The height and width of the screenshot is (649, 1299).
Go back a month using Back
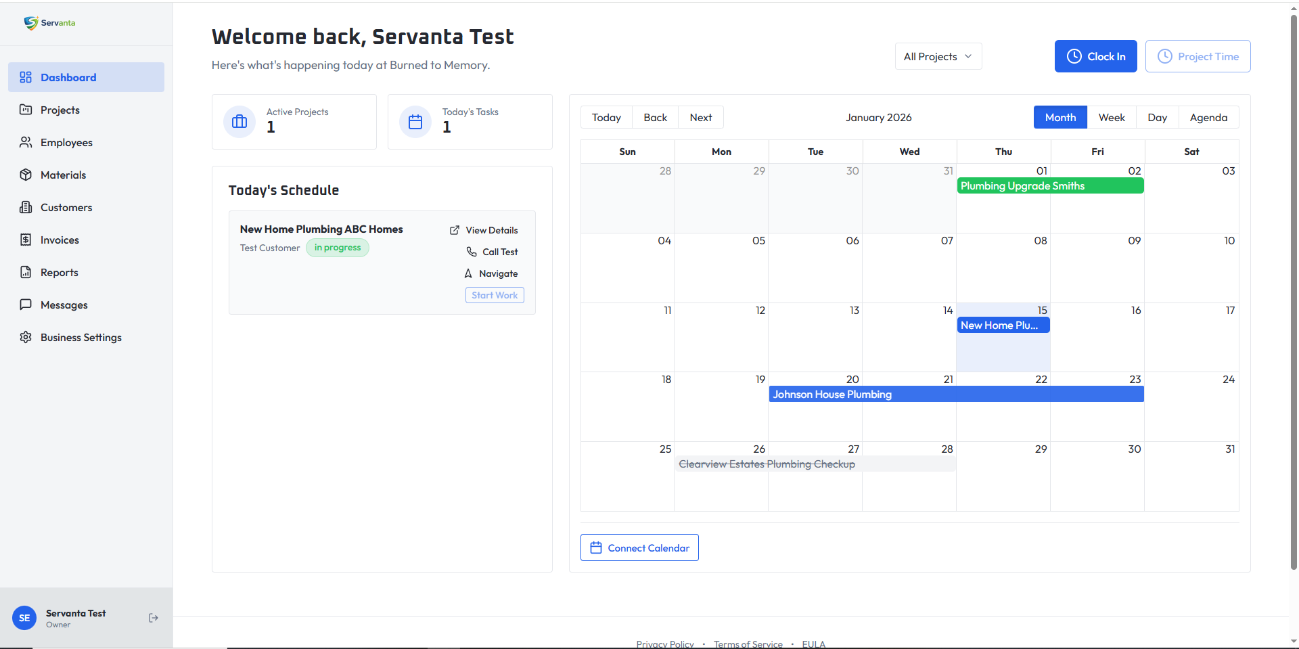pyautogui.click(x=654, y=117)
